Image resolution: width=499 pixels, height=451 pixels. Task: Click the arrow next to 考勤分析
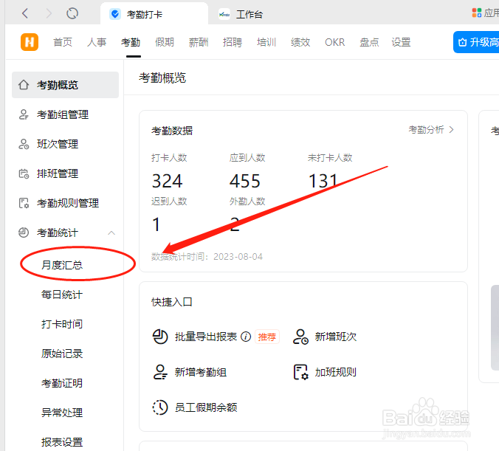click(x=451, y=129)
